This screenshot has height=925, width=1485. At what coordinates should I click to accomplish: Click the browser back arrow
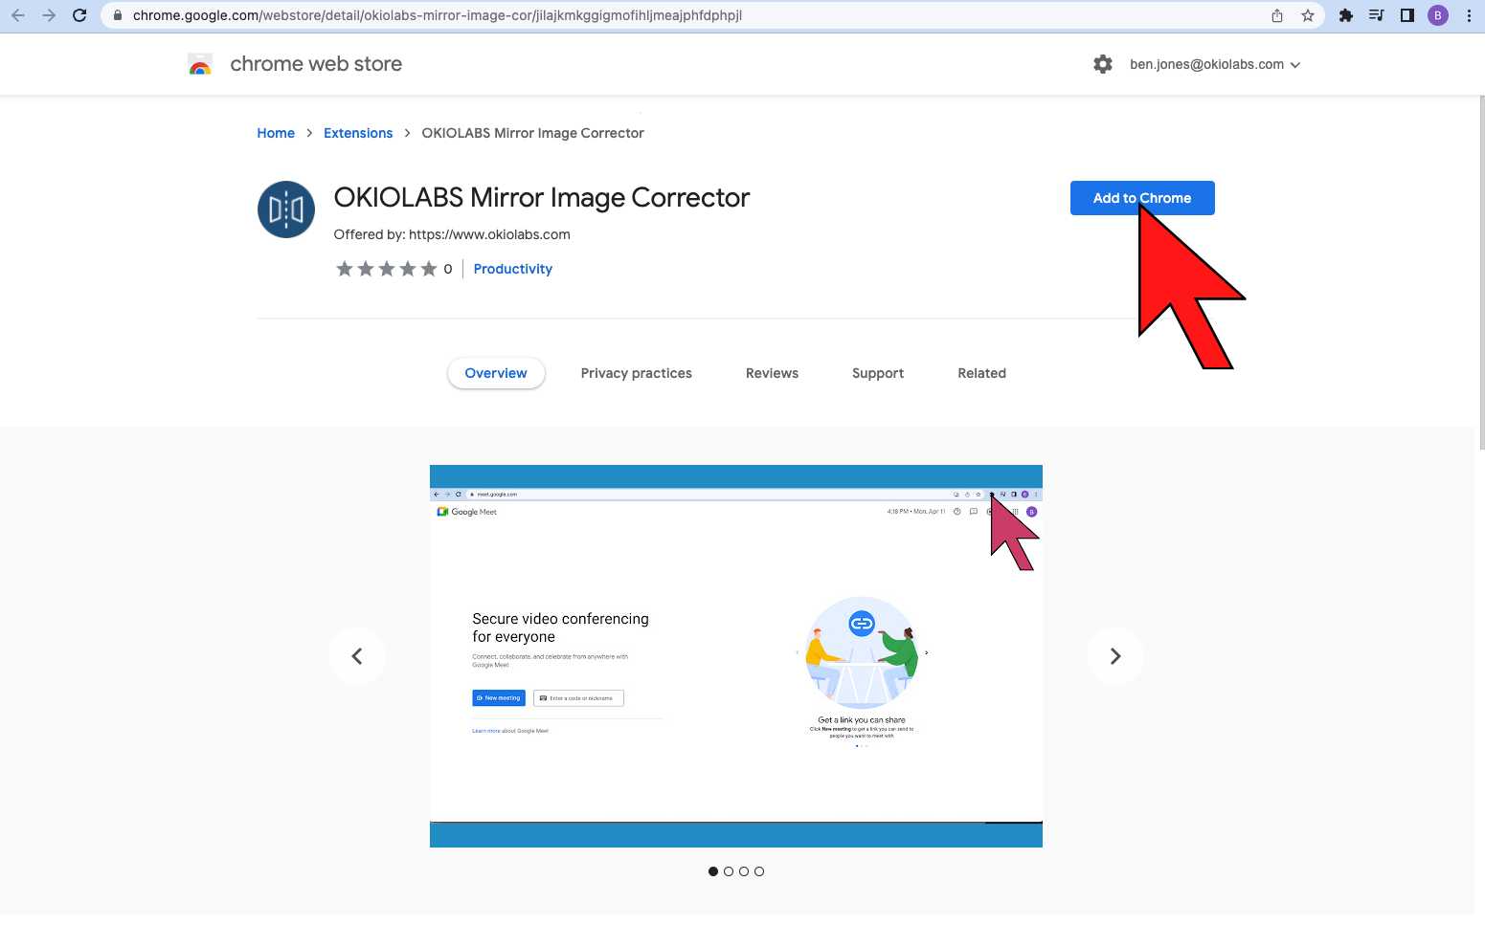pos(18,15)
